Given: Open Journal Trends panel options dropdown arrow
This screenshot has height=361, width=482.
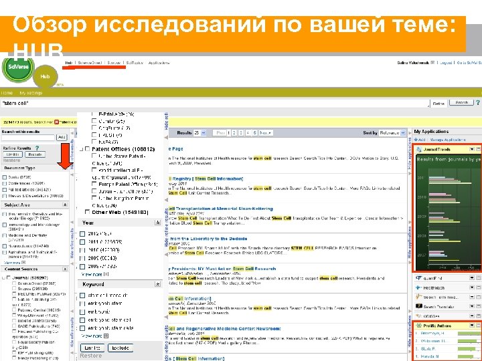Looking at the screenshot, I should pos(472,149).
